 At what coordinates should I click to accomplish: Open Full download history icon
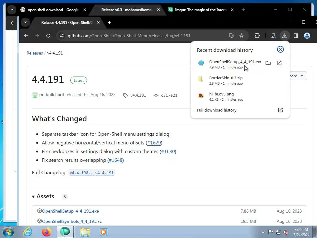click(280, 110)
